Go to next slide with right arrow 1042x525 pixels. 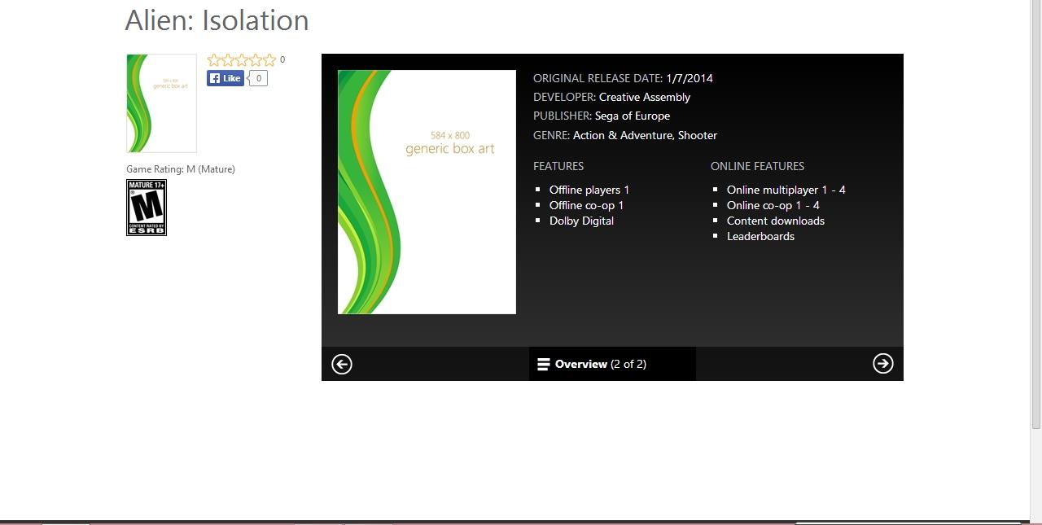883,364
